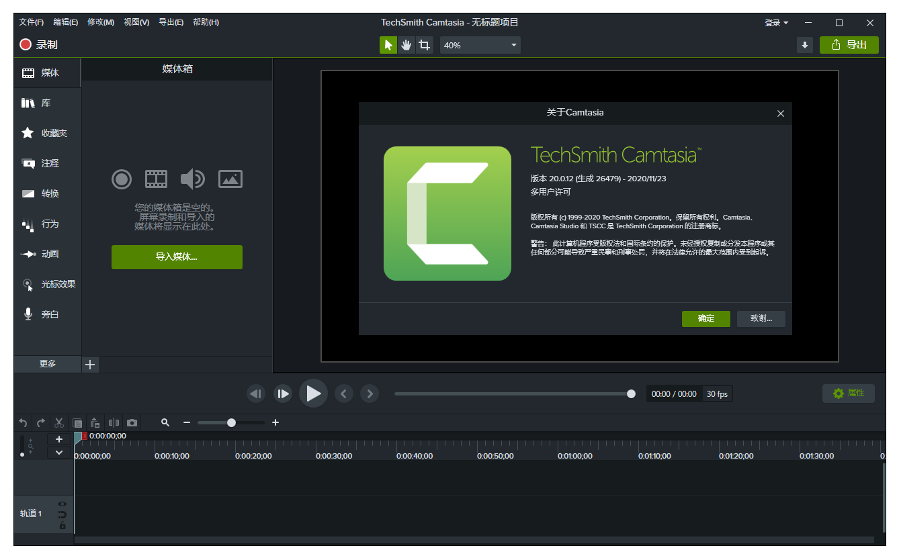Add a tool with plus beside More
Screen dimensions: 899x560
pyautogui.click(x=90, y=365)
